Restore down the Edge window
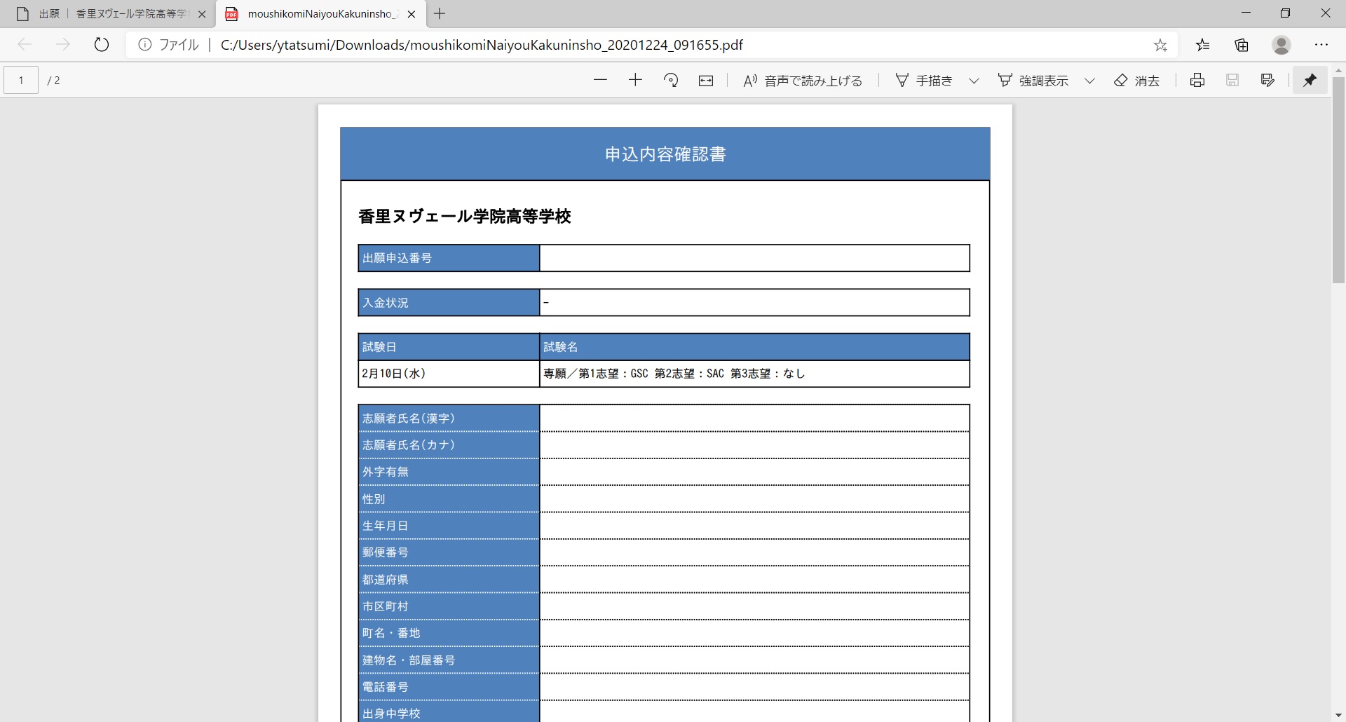 tap(1285, 13)
